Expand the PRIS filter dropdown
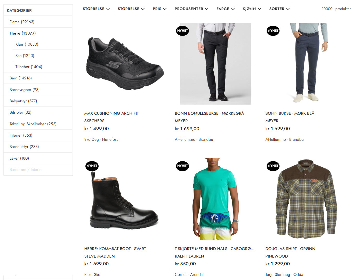The image size is (359, 280). pyautogui.click(x=159, y=9)
